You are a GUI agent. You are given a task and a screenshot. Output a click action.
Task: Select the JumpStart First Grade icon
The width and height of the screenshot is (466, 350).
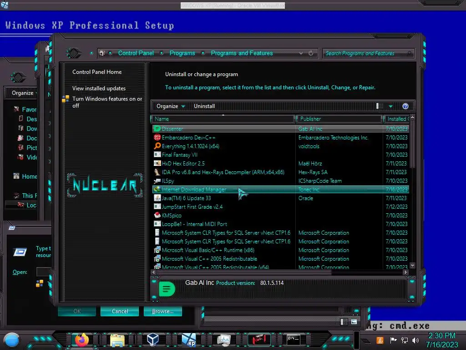[157, 206]
